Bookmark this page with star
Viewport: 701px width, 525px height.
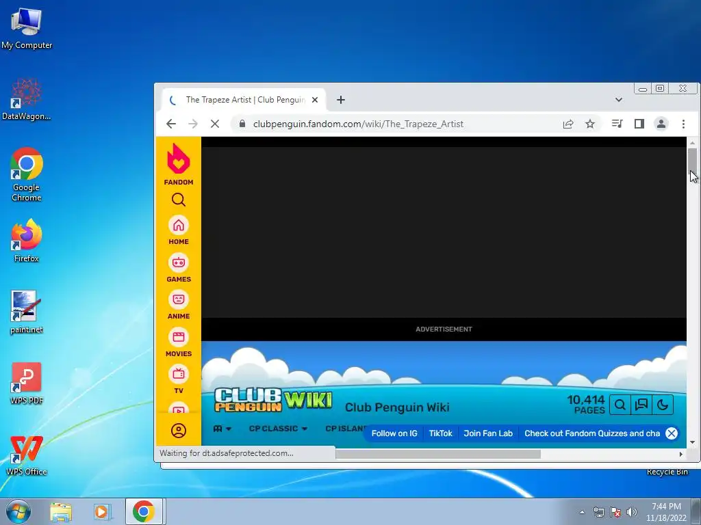pos(590,124)
